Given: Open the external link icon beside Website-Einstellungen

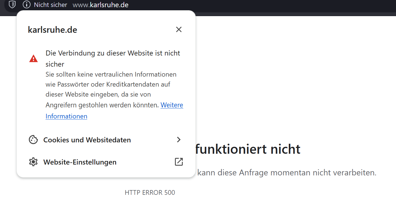Looking at the screenshot, I should [179, 162].
